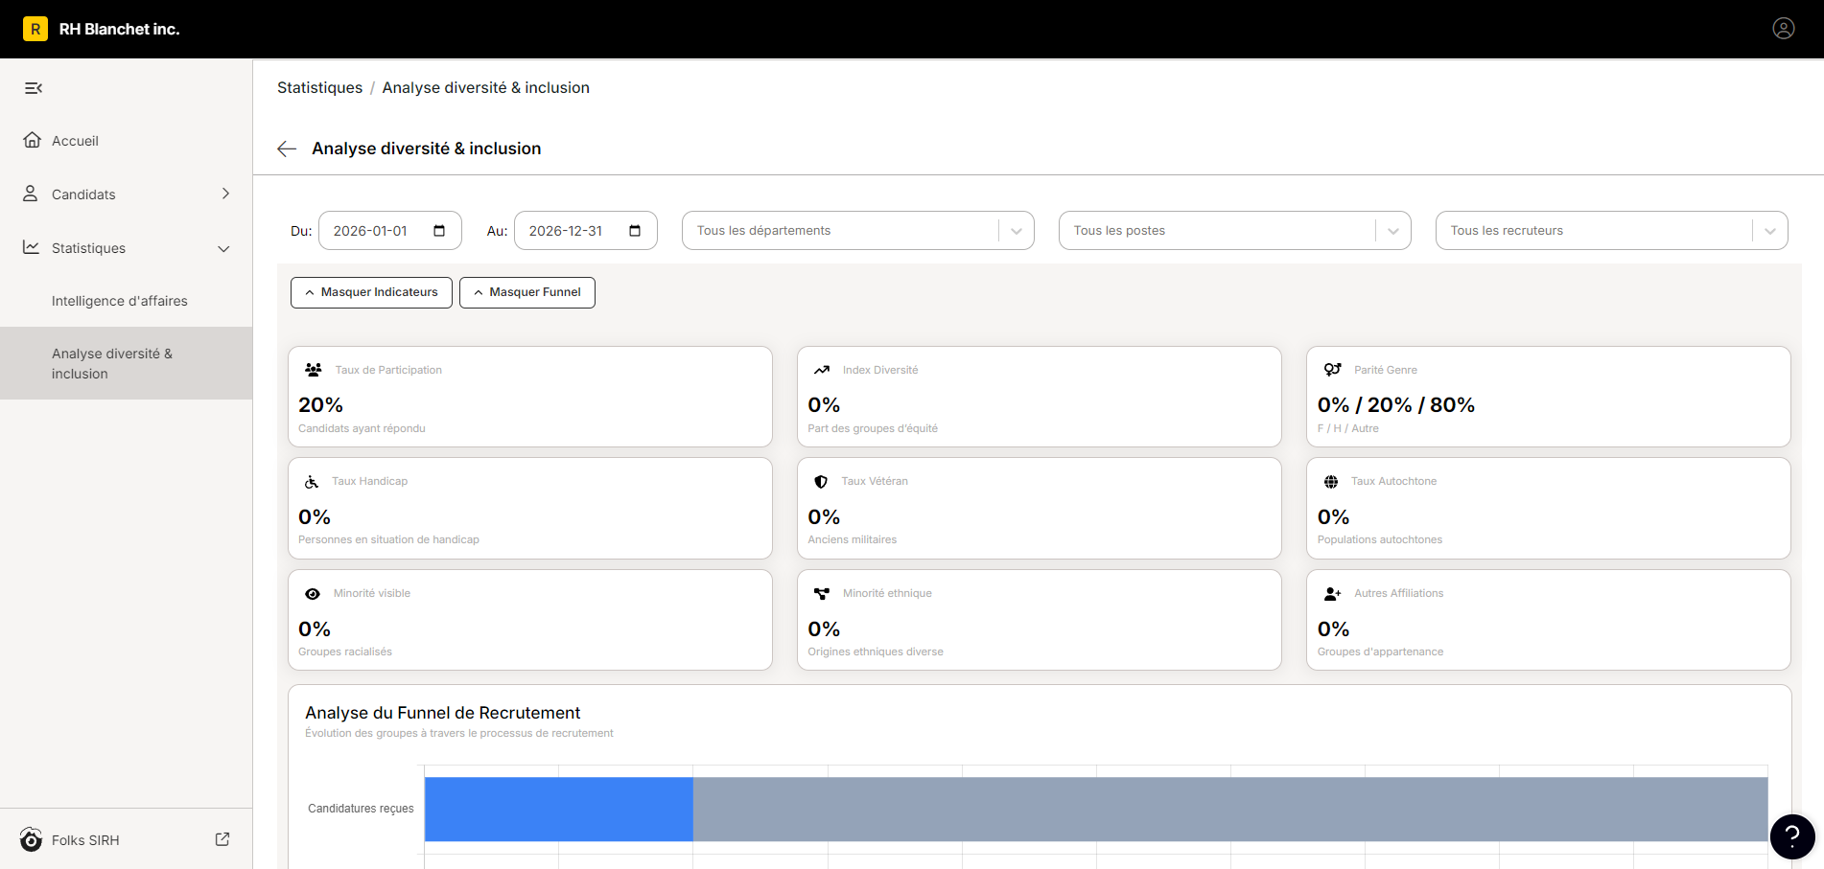This screenshot has width=1824, height=869.
Task: Expand the Candidats submenu chevron
Action: click(226, 194)
